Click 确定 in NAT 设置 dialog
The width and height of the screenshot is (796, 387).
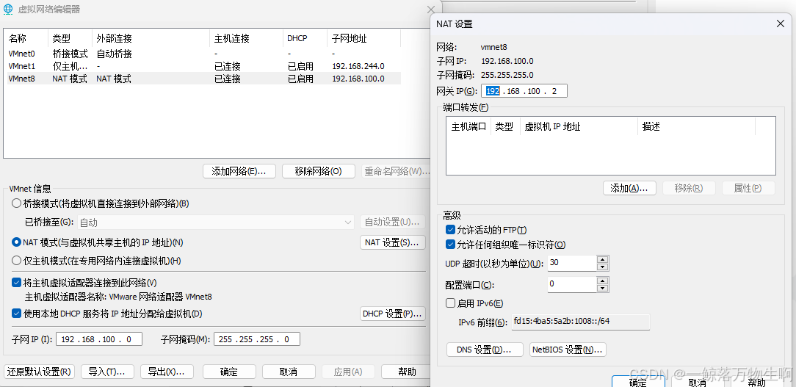[637, 382]
